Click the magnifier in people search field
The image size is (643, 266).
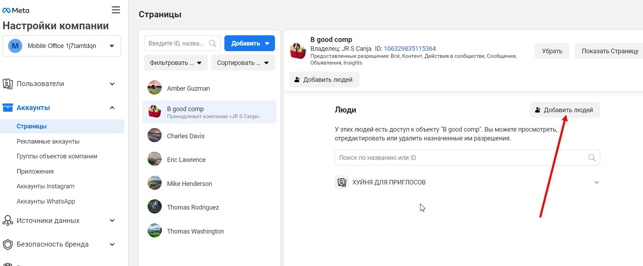[592, 158]
